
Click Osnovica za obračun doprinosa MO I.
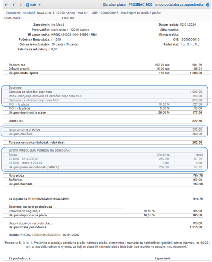tap(34, 100)
